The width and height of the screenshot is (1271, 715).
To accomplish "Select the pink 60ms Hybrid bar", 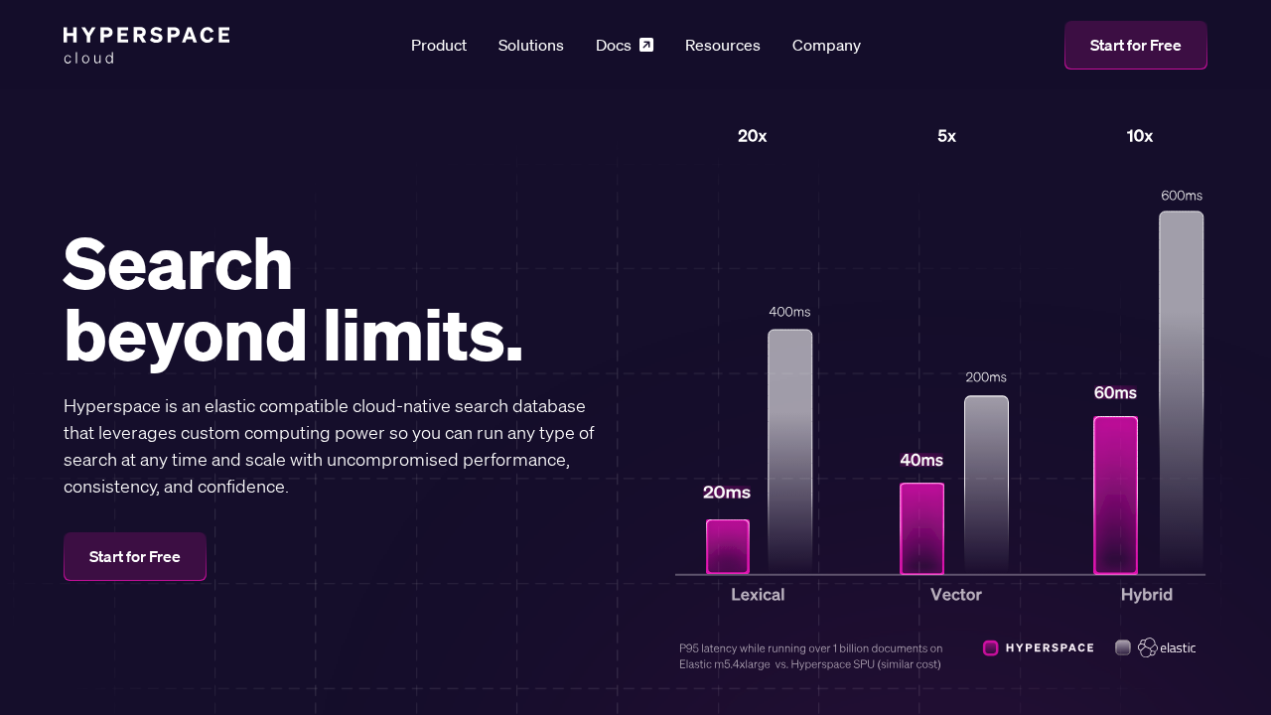I will click(1115, 495).
